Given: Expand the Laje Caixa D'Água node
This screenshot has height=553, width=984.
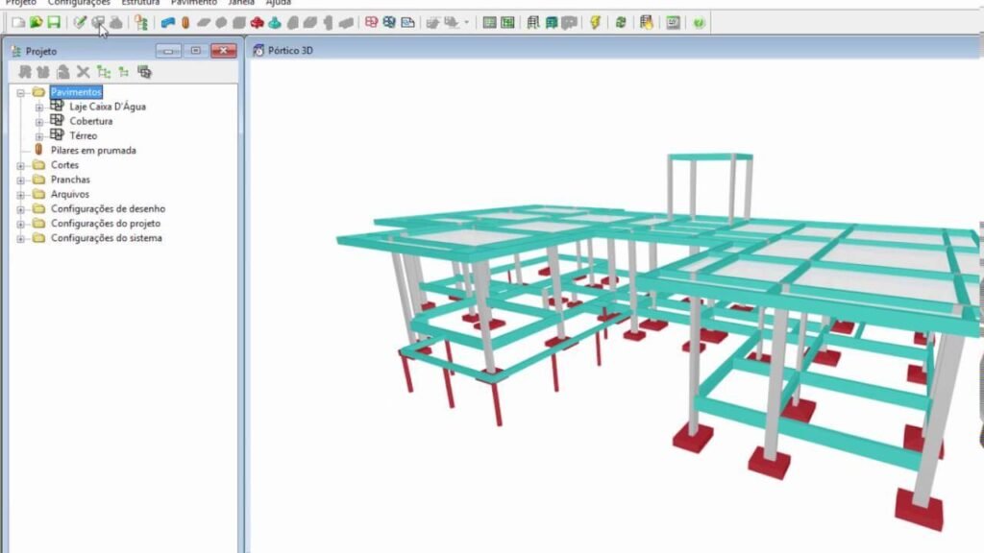Looking at the screenshot, I should pyautogui.click(x=38, y=108).
